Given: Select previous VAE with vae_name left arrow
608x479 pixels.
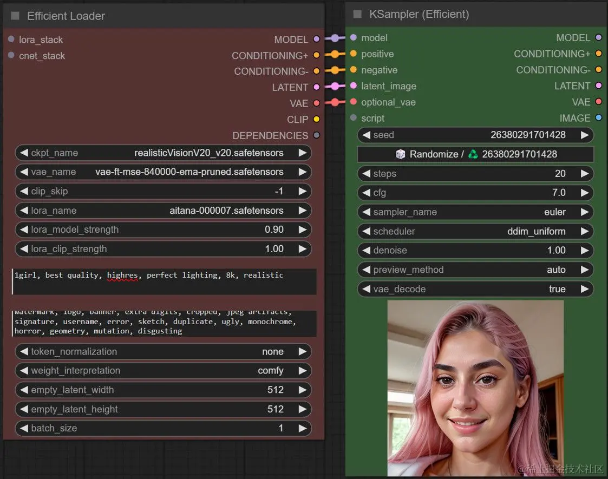Looking at the screenshot, I should click(x=24, y=172).
